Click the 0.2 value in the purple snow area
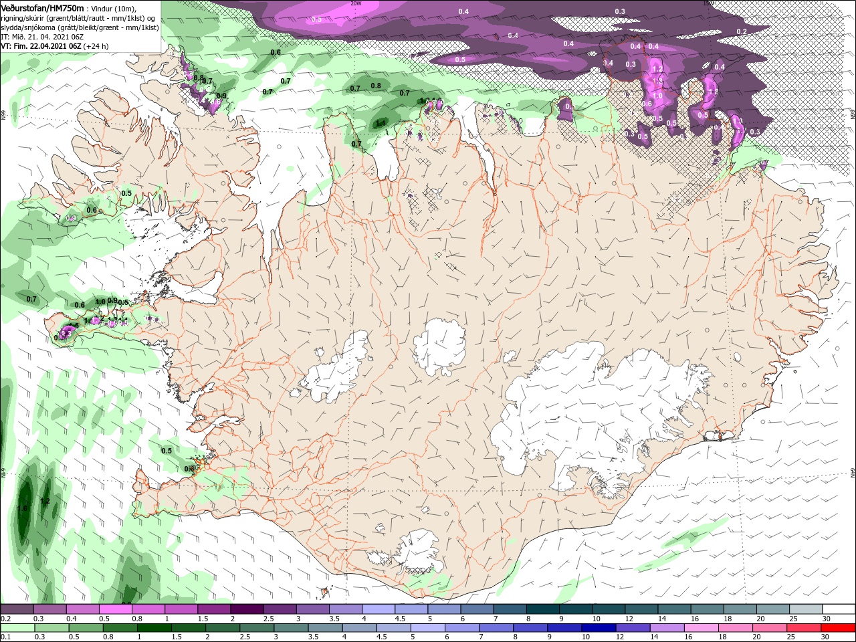The image size is (856, 642). click(741, 31)
